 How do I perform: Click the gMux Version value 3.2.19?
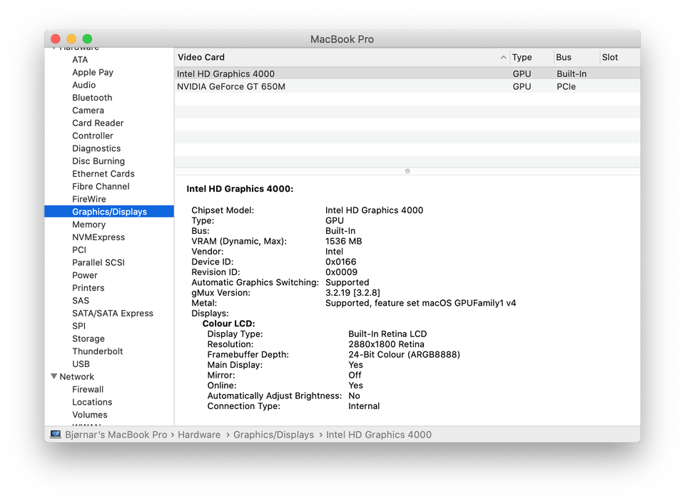[x=352, y=292]
